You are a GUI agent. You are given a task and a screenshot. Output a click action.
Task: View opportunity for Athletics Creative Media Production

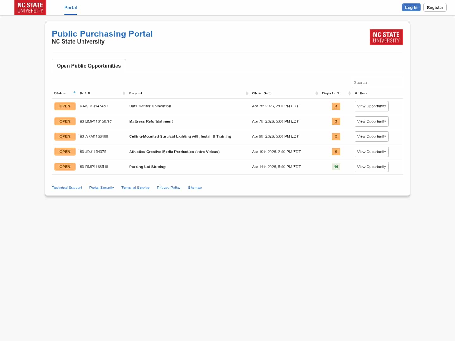coord(371,152)
